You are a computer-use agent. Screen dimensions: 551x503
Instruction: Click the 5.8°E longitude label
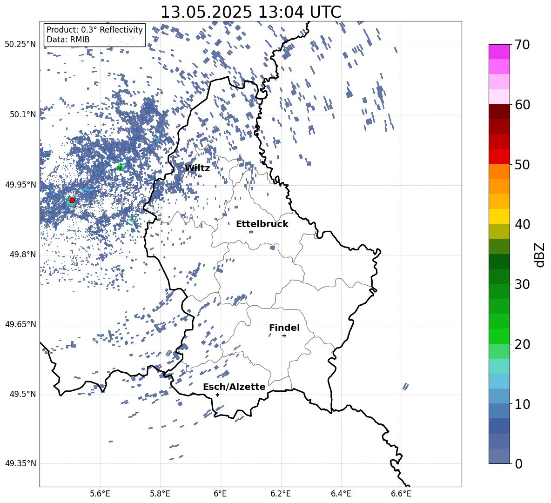pos(160,494)
